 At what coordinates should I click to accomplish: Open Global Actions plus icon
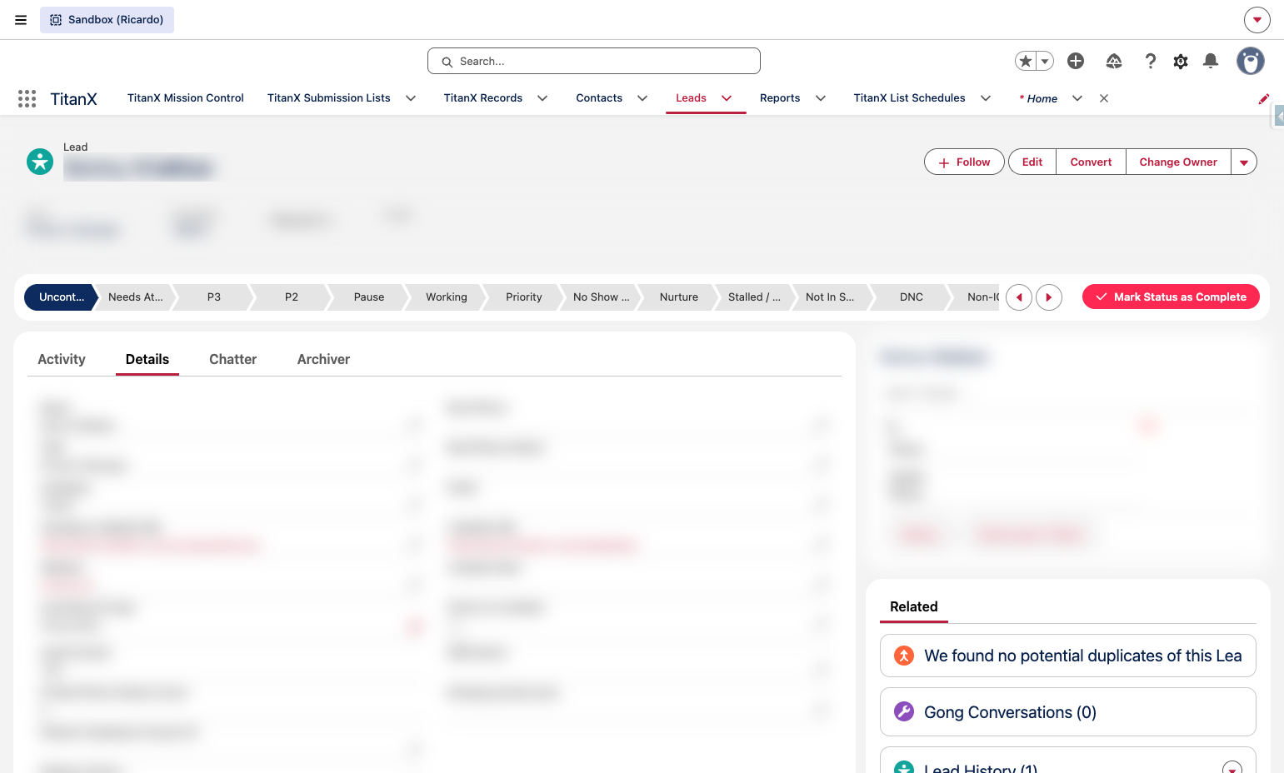[1076, 61]
